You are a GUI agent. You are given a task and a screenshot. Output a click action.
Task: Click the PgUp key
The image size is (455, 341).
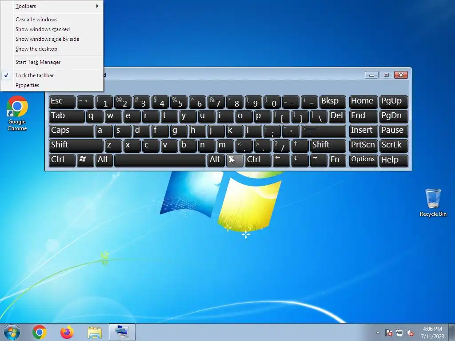(394, 102)
